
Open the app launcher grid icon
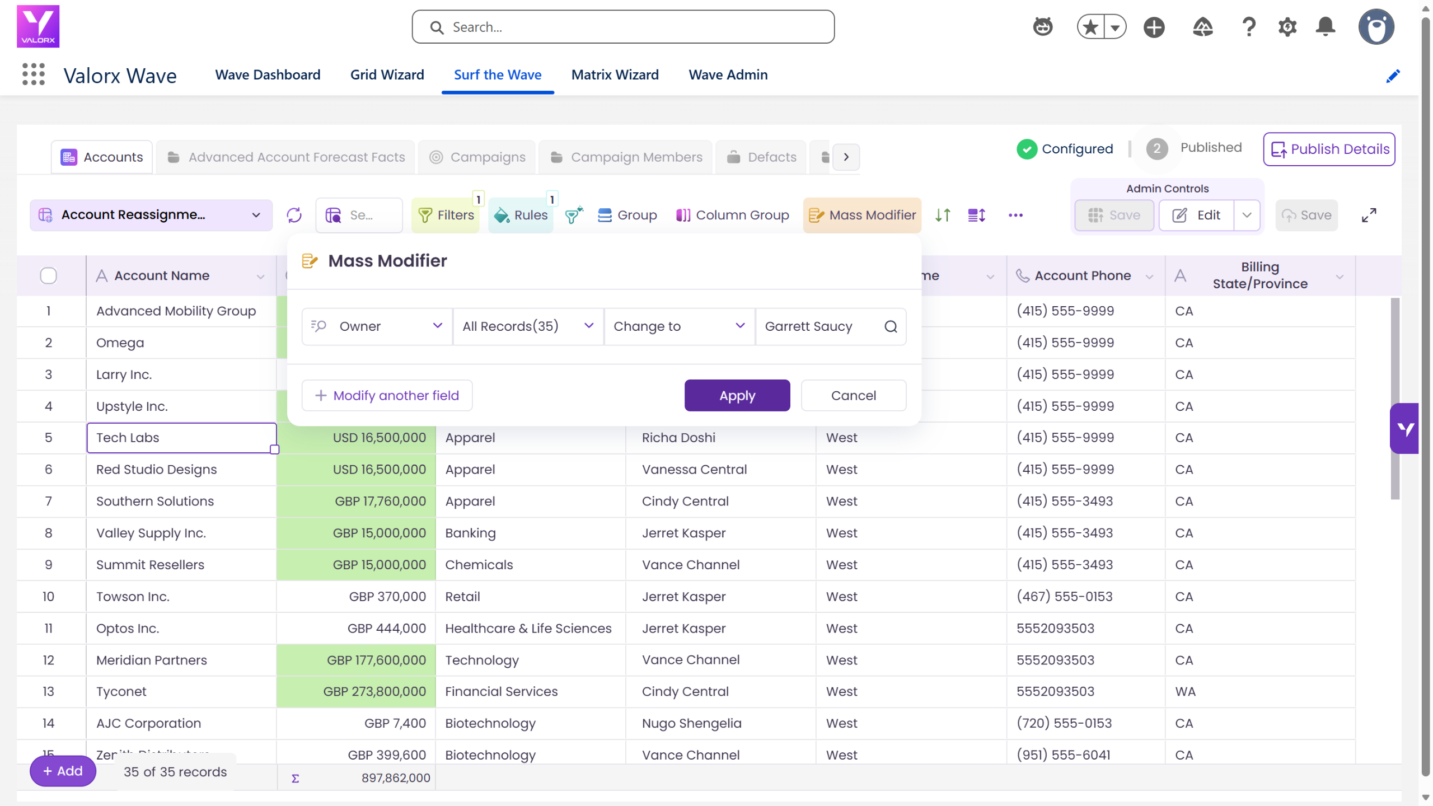tap(34, 74)
